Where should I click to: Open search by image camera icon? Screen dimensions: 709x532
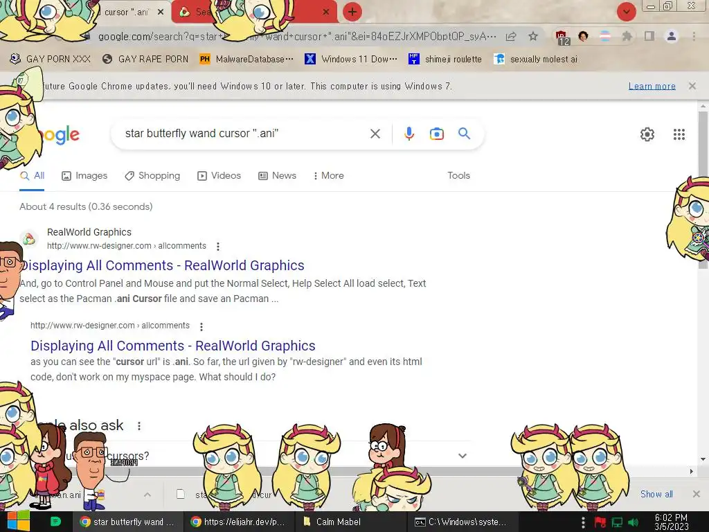tap(436, 134)
